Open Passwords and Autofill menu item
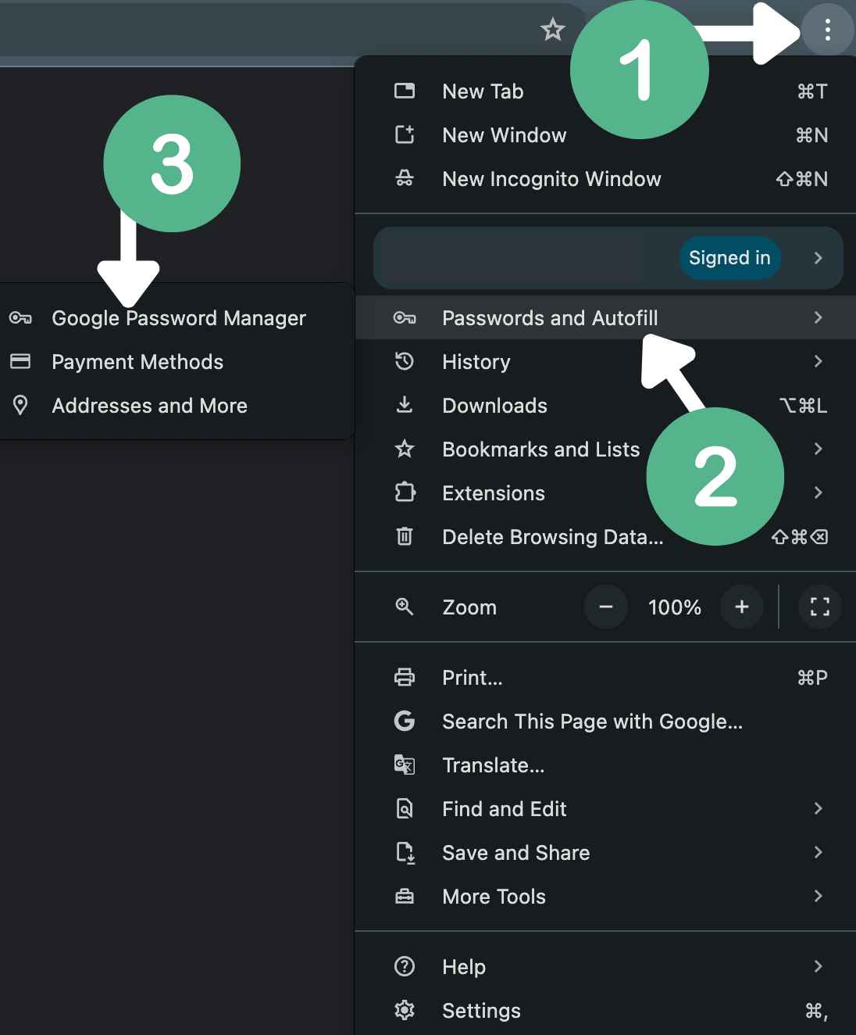 (x=605, y=317)
